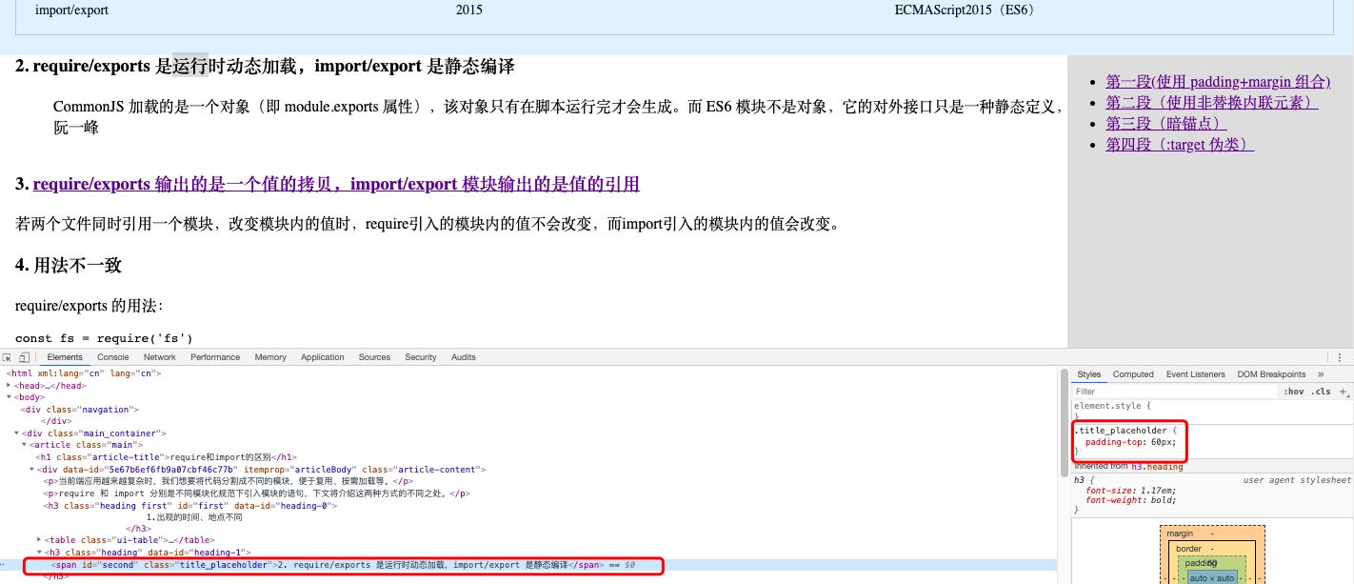Collapse the h3 heading-1 node
Viewport: 1354px width, 584px height.
(39, 553)
